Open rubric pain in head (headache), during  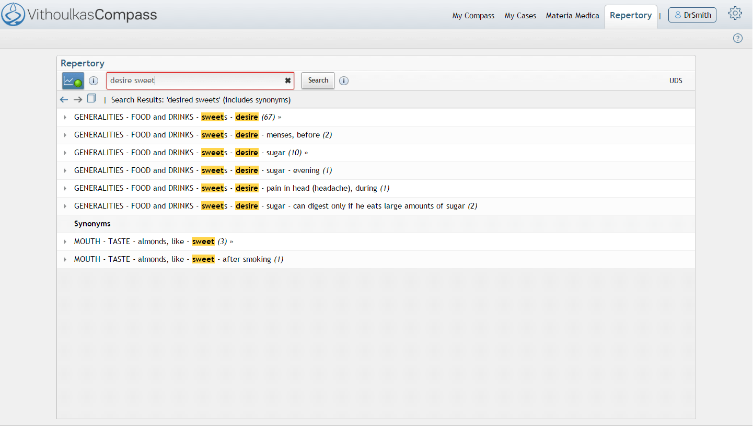(x=232, y=188)
